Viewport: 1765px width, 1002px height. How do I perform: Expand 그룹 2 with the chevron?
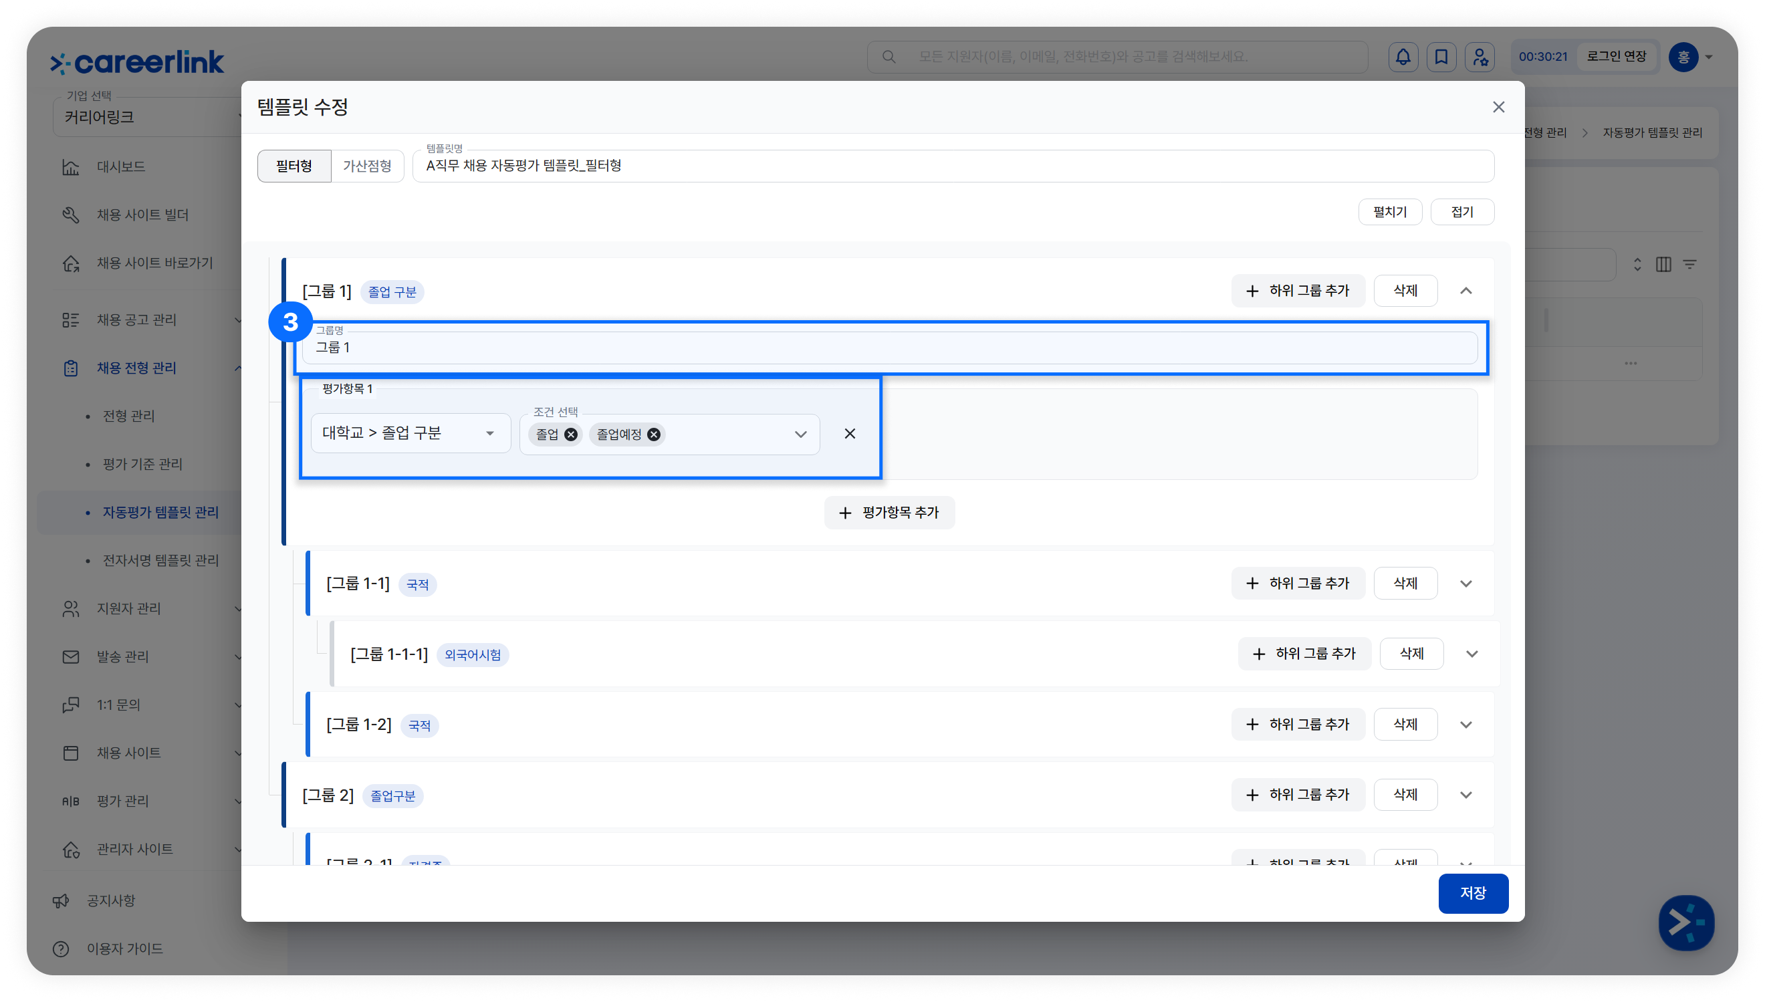click(1465, 795)
